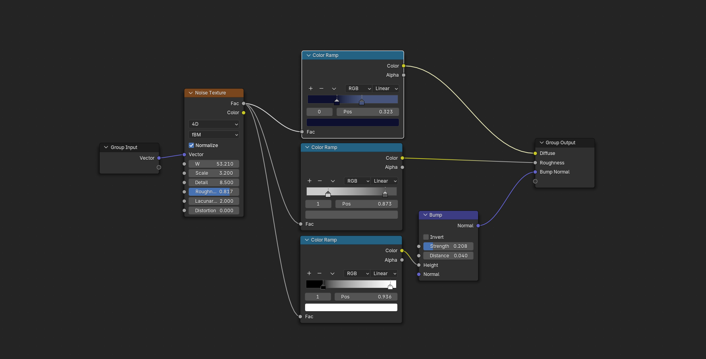Remove a stop from the bottom Color Ramp
Image resolution: width=706 pixels, height=359 pixels.
pyautogui.click(x=319, y=273)
